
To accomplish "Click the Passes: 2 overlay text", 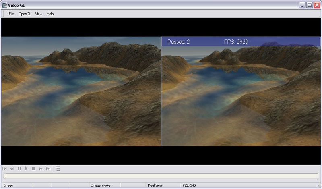I will click(x=178, y=42).
